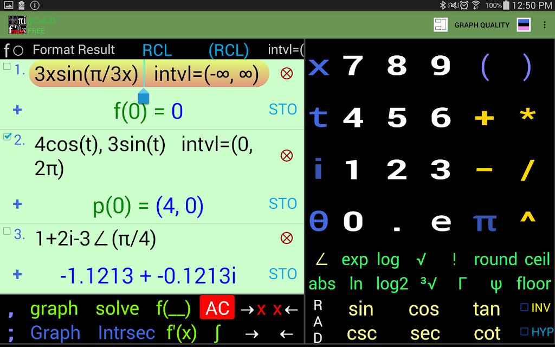Open the three-dot overflow menu
This screenshot has width=555, height=347.
[x=544, y=25]
